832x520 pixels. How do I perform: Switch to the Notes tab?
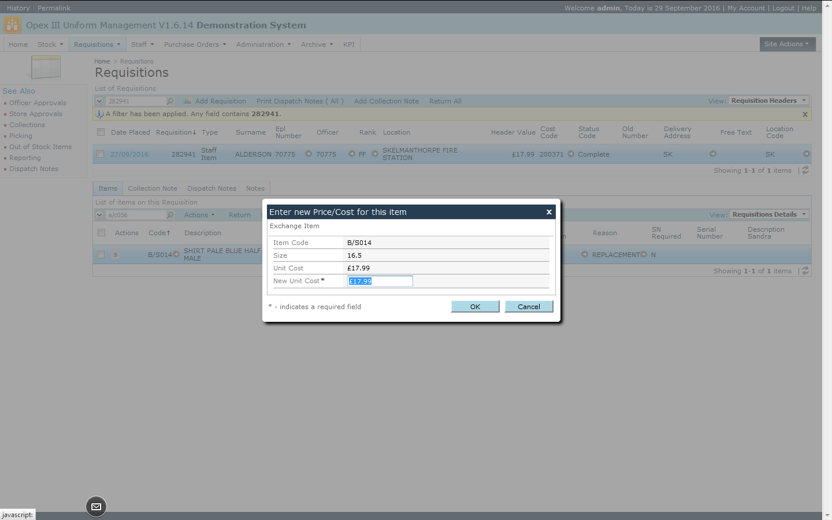(x=255, y=188)
